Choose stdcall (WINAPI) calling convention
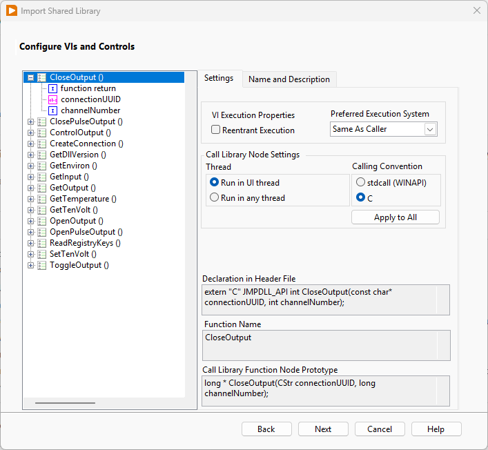Screen dimensions: 488x450 360,182
